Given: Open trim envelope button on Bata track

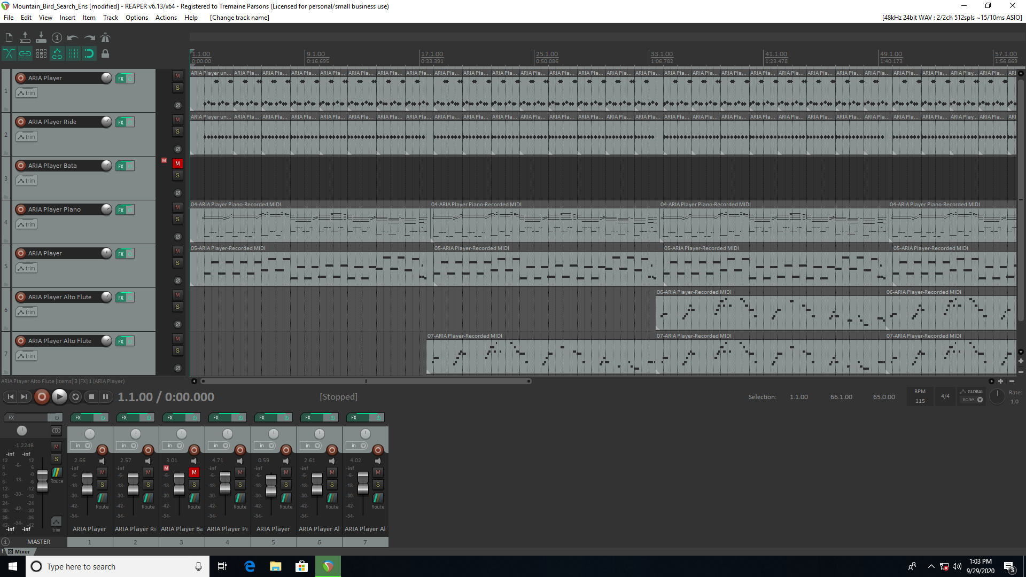Looking at the screenshot, I should point(26,181).
